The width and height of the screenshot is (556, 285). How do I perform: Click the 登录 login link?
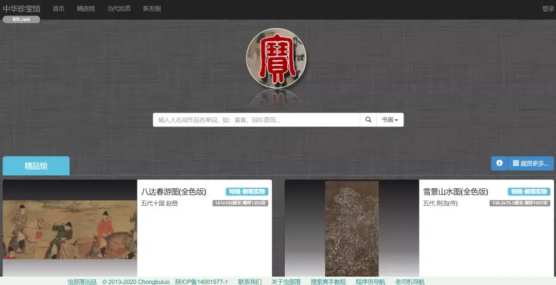[548, 9]
